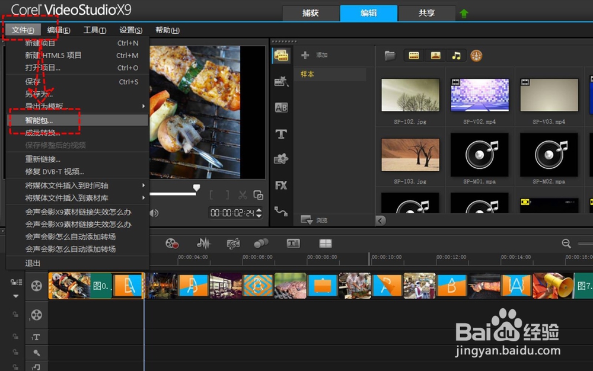Image resolution: width=593 pixels, height=371 pixels.
Task: Choose 新建项目 from File menu
Action: [78, 43]
